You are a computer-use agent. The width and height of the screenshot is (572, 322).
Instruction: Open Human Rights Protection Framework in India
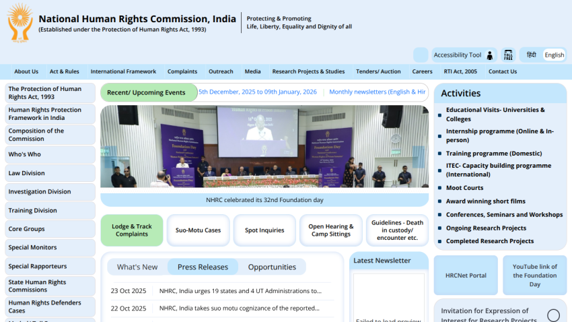point(50,114)
